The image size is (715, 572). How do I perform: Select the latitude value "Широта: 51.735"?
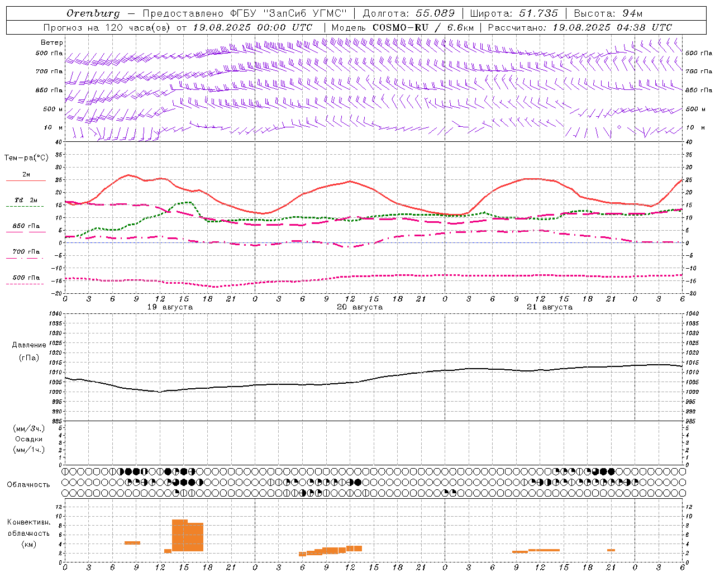514,13
